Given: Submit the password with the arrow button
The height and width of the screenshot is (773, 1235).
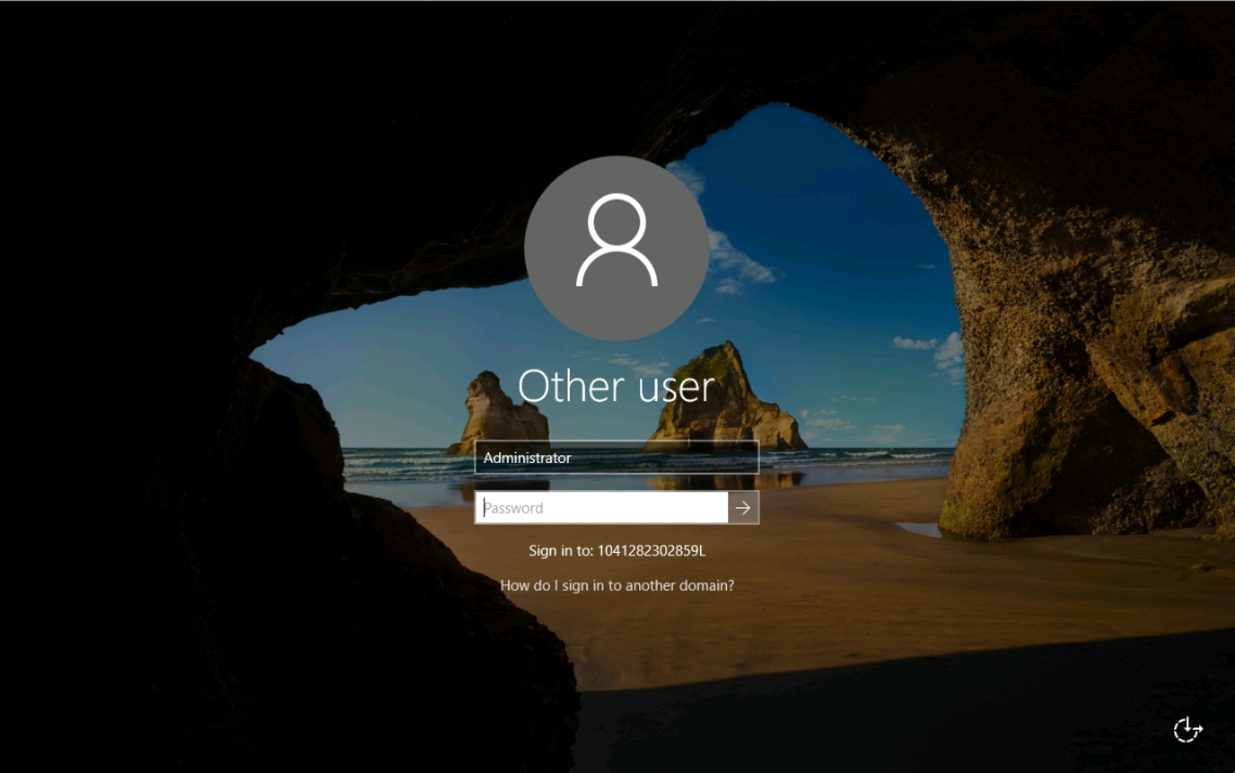Looking at the screenshot, I should coord(743,508).
